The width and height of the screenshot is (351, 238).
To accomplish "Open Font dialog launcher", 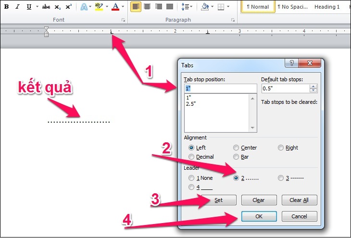I will point(123,20).
